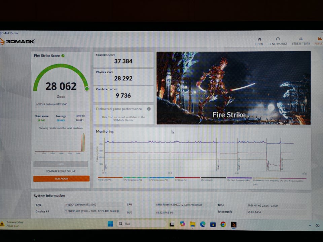This screenshot has width=323, height=242.
Task: Expand the system tray hidden icons chevron
Action: (310, 226)
